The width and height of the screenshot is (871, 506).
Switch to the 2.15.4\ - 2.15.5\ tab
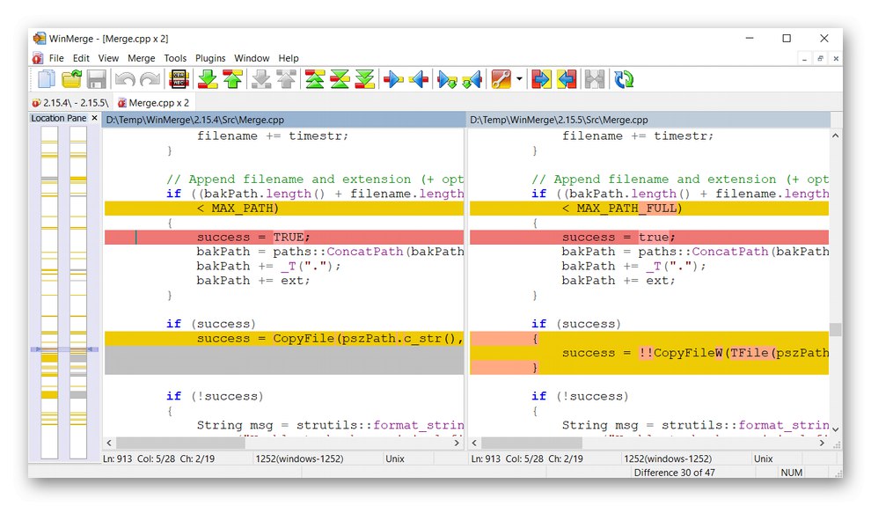click(70, 103)
